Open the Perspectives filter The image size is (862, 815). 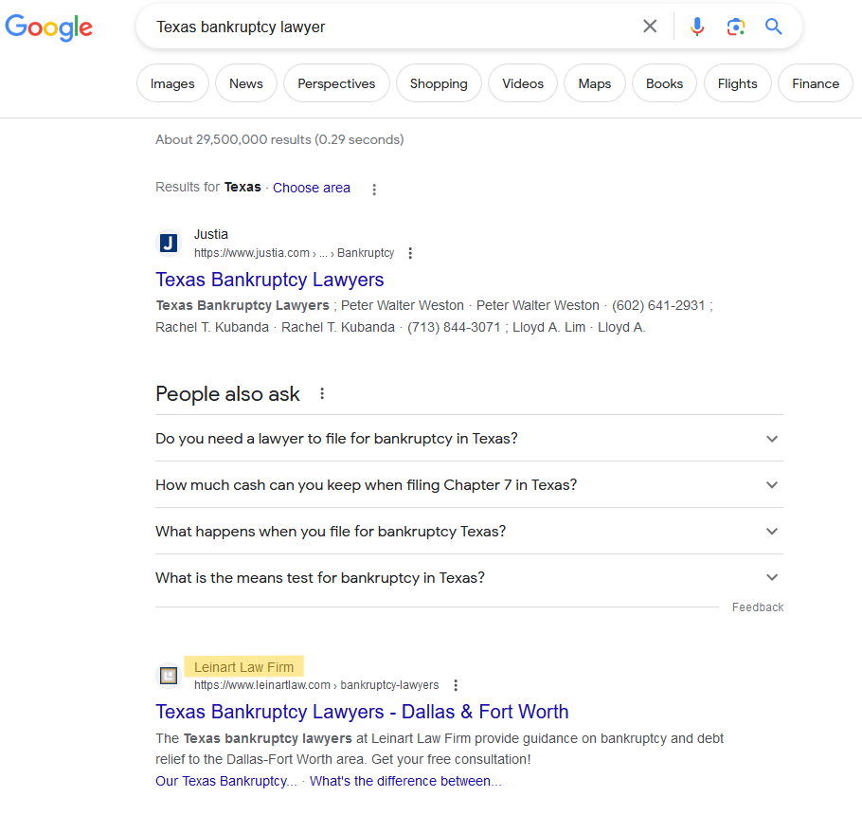tap(336, 83)
